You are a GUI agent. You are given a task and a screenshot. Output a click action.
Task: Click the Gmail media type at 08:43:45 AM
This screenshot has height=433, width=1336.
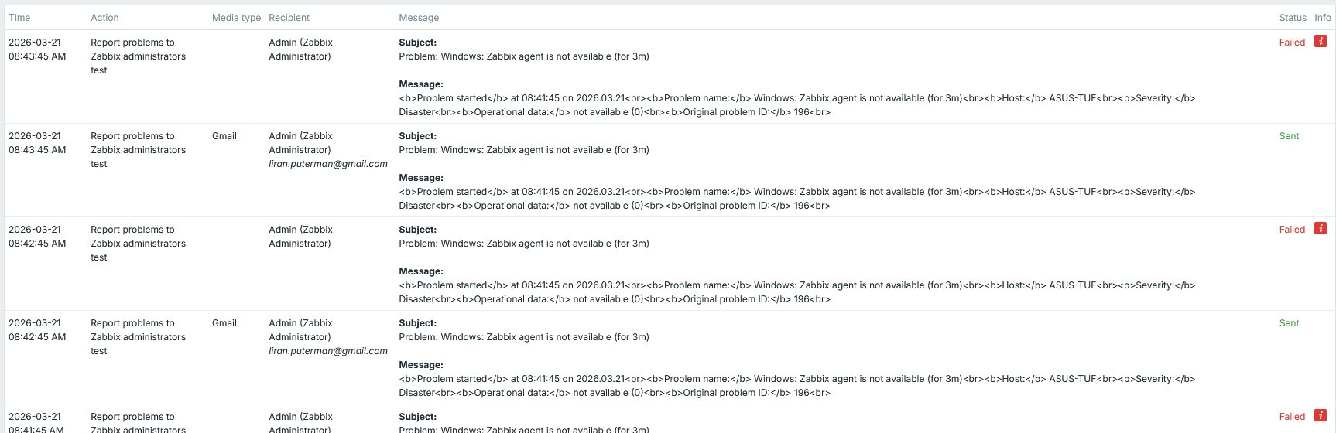(224, 136)
